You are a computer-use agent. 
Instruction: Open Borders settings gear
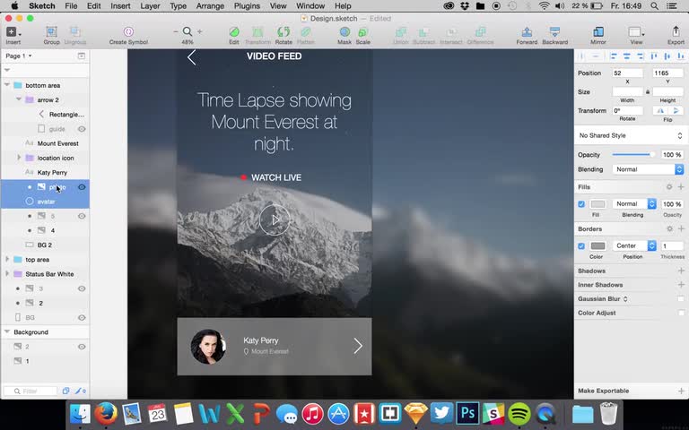tap(669, 229)
